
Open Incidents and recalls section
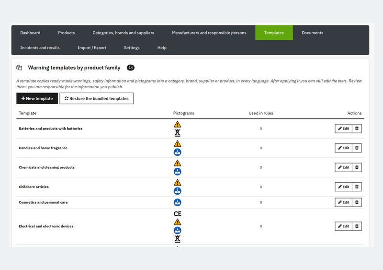click(x=40, y=48)
